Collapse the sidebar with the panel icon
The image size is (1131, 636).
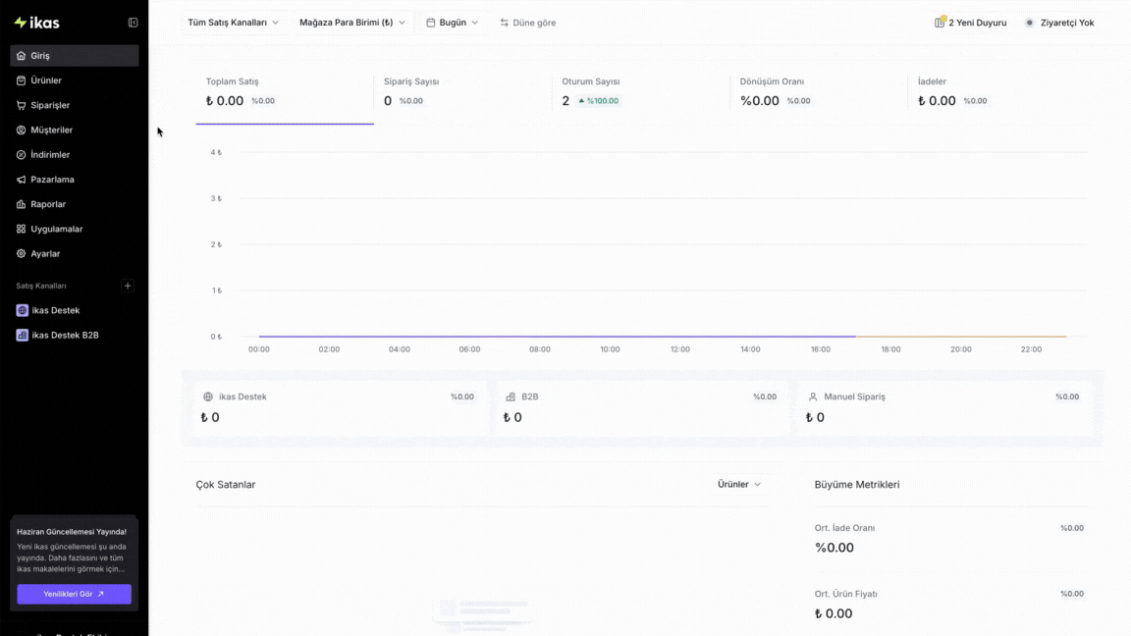[133, 23]
